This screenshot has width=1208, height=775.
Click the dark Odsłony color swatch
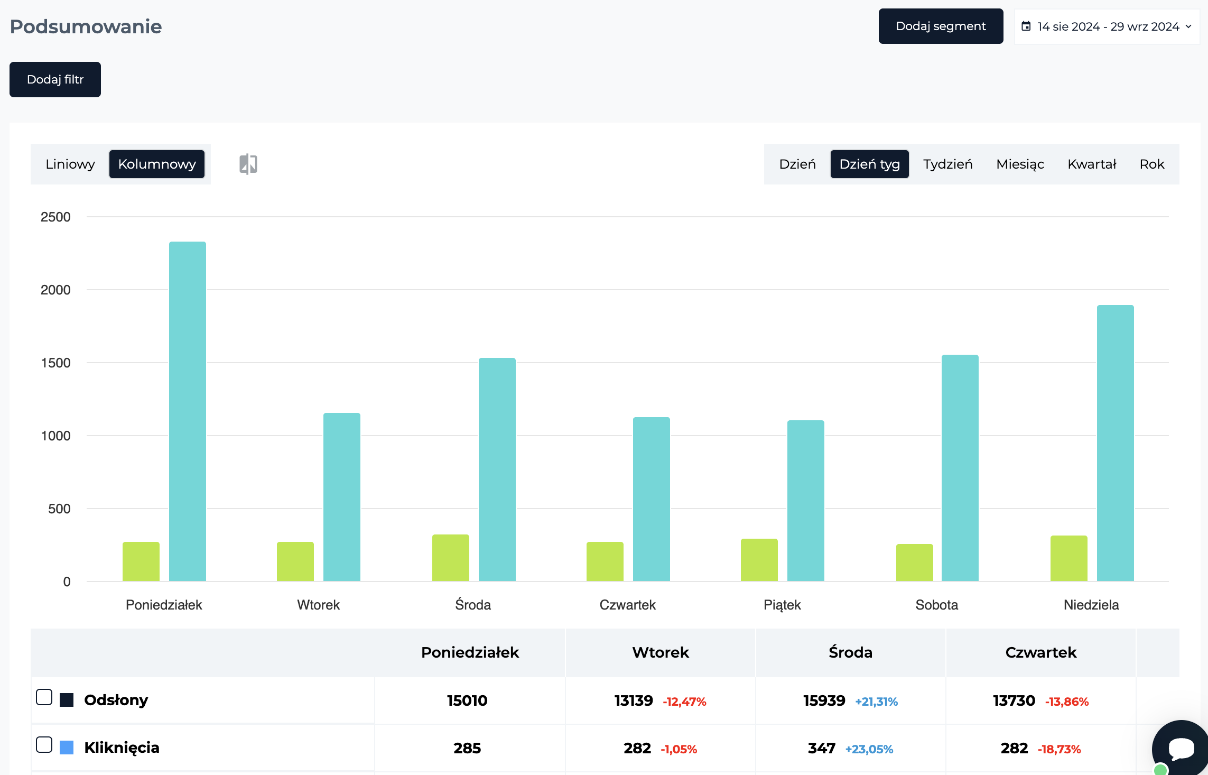pos(67,700)
